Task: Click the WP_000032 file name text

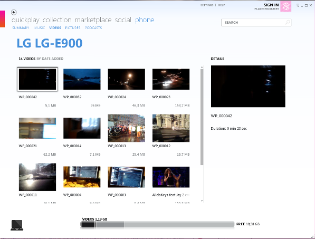Action: click(72, 97)
